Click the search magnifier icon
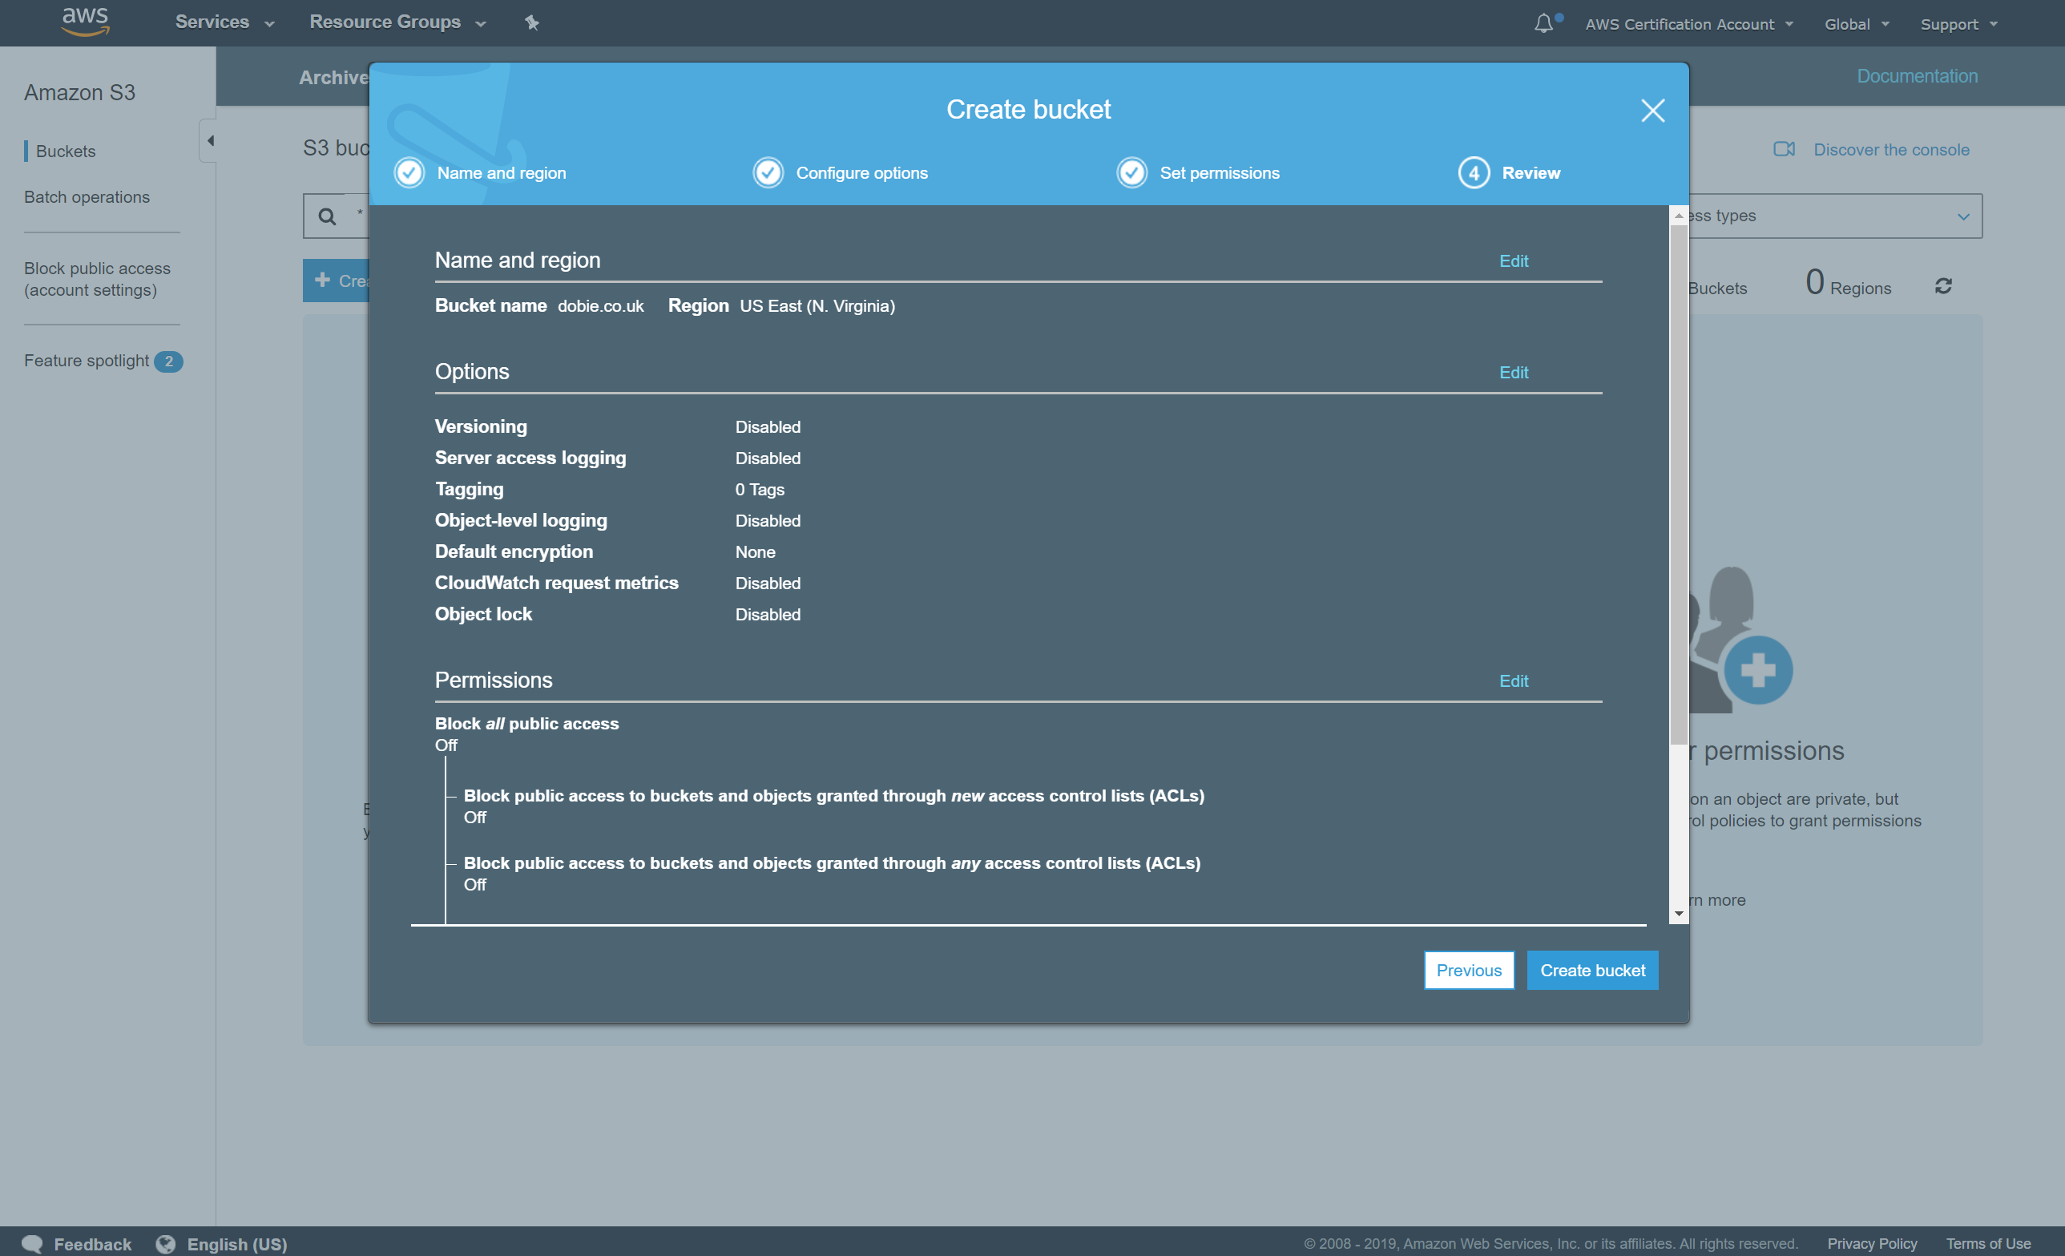2065x1256 pixels. tap(327, 216)
